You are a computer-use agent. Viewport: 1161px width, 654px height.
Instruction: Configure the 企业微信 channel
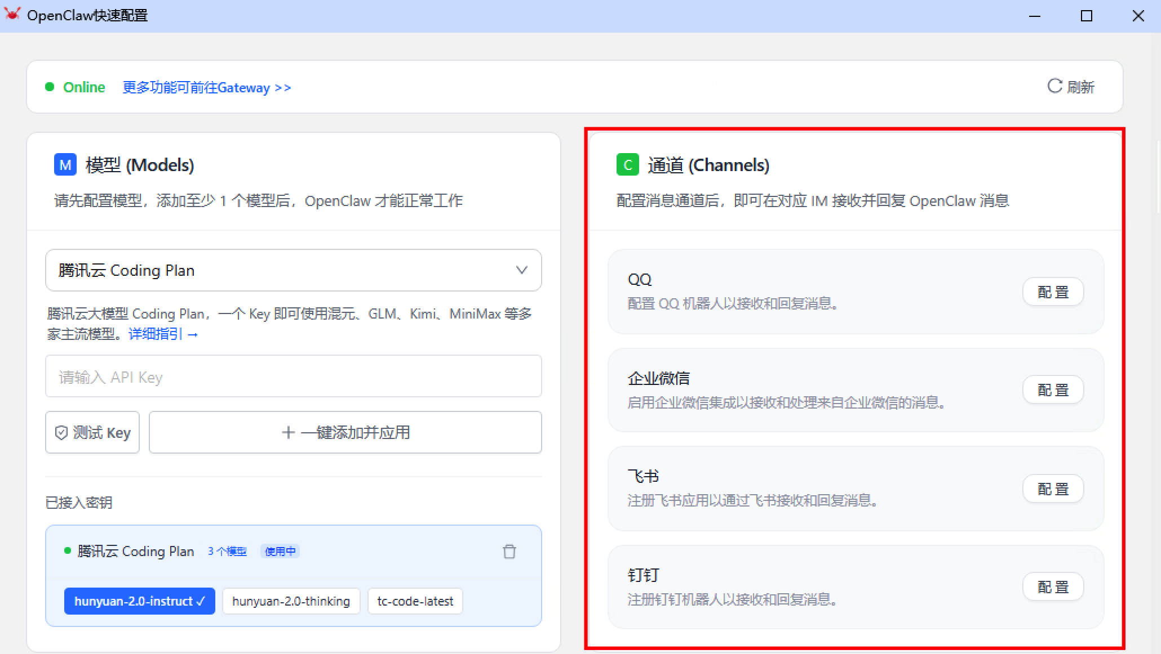tap(1052, 390)
